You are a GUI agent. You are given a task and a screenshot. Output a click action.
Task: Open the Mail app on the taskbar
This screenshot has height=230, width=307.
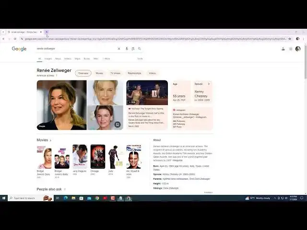[x=89, y=198]
